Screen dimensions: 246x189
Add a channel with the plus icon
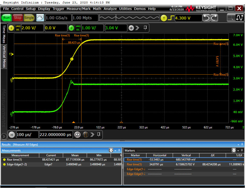(x=131, y=28)
